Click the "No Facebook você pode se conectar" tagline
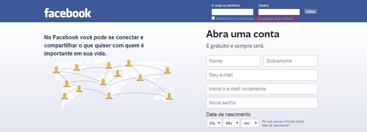The height and width of the screenshot is (132, 367). tap(94, 45)
